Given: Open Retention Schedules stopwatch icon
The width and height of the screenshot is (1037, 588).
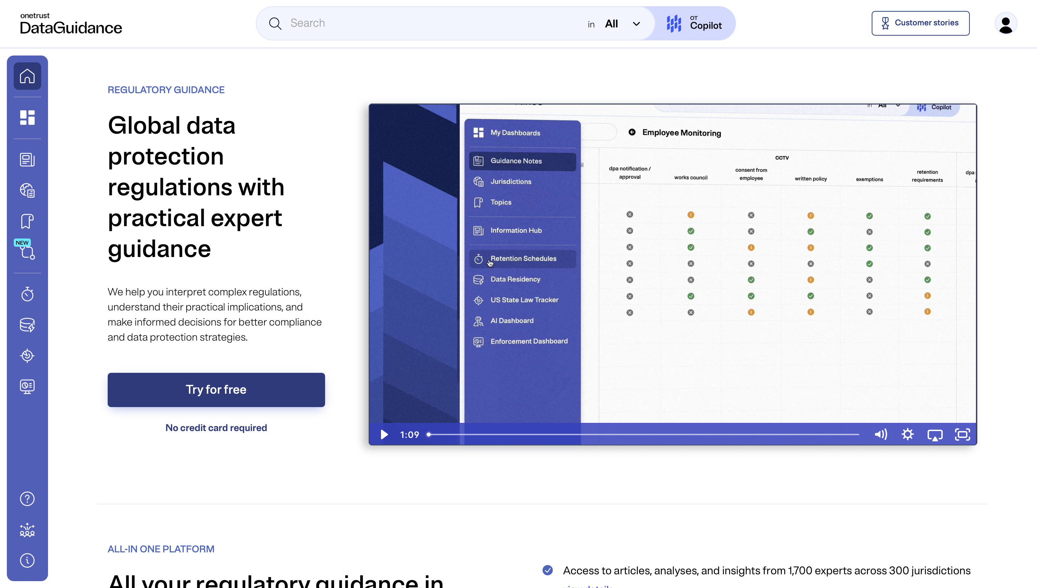Looking at the screenshot, I should click(27, 294).
